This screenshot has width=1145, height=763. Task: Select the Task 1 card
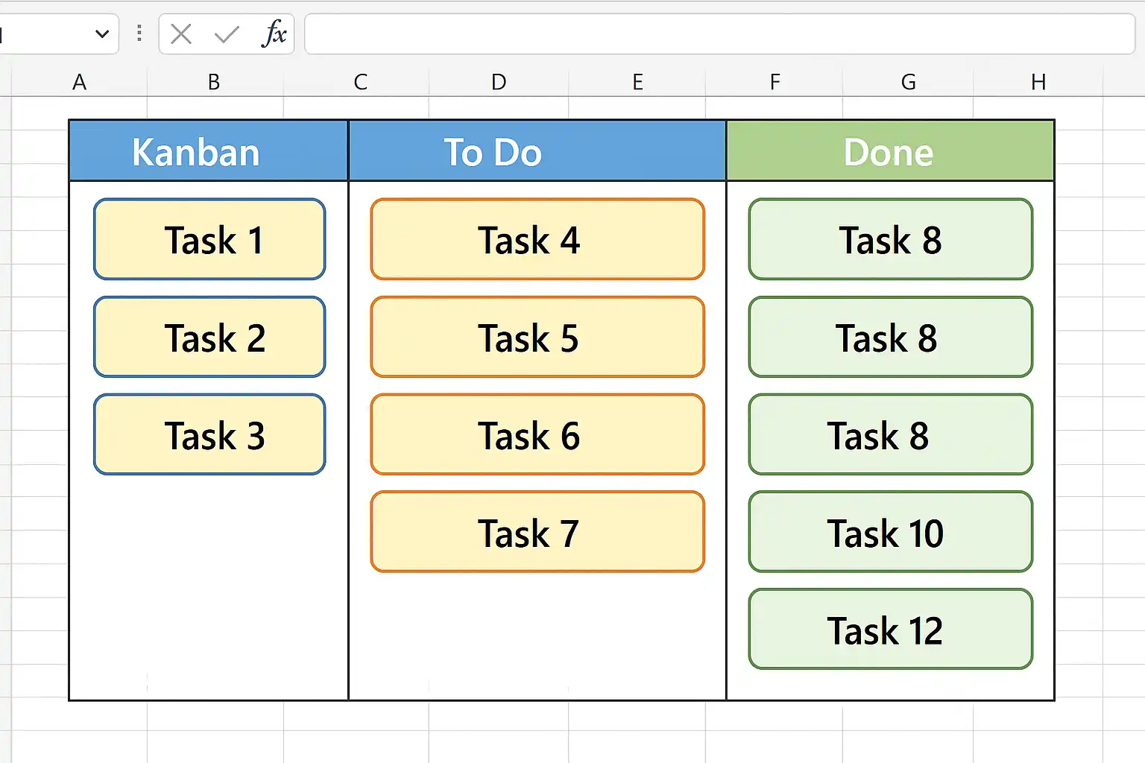(209, 239)
